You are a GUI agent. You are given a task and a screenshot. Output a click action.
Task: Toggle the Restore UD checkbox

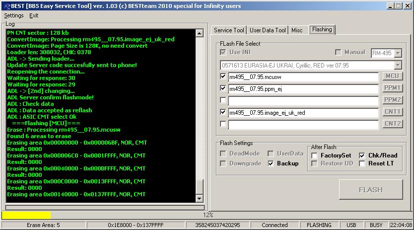pos(314,163)
